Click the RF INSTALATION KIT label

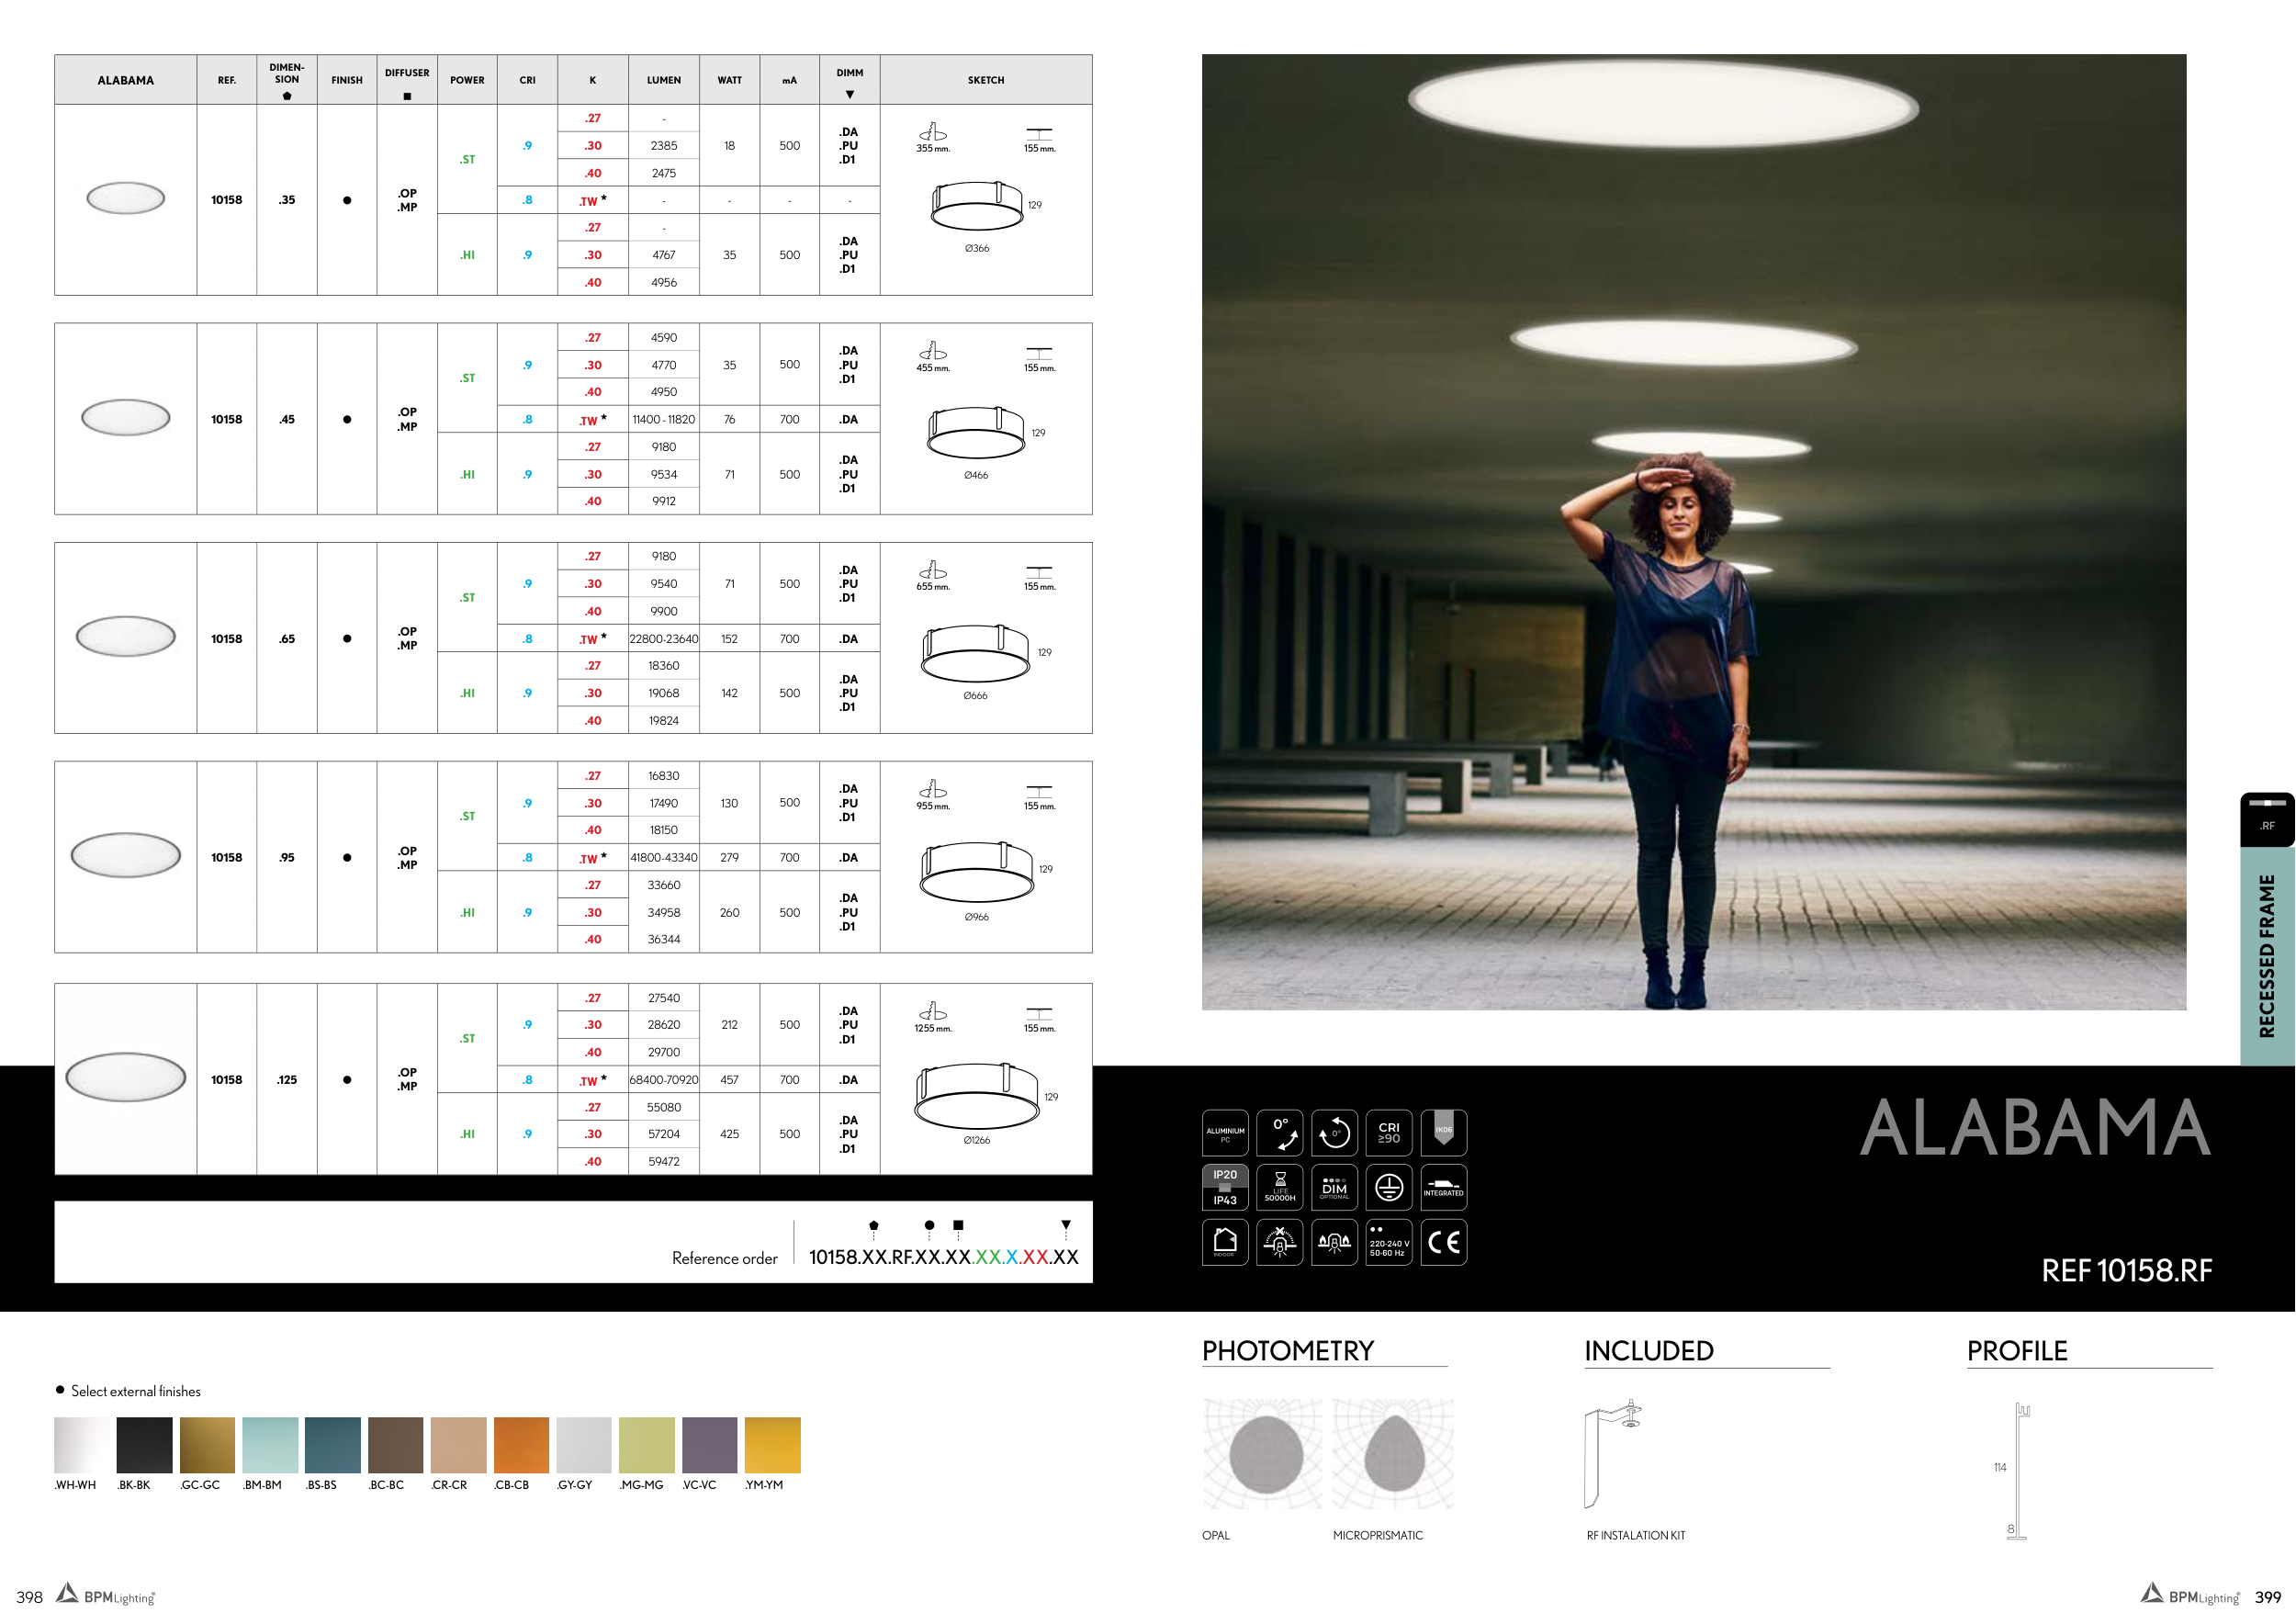tap(1635, 1535)
